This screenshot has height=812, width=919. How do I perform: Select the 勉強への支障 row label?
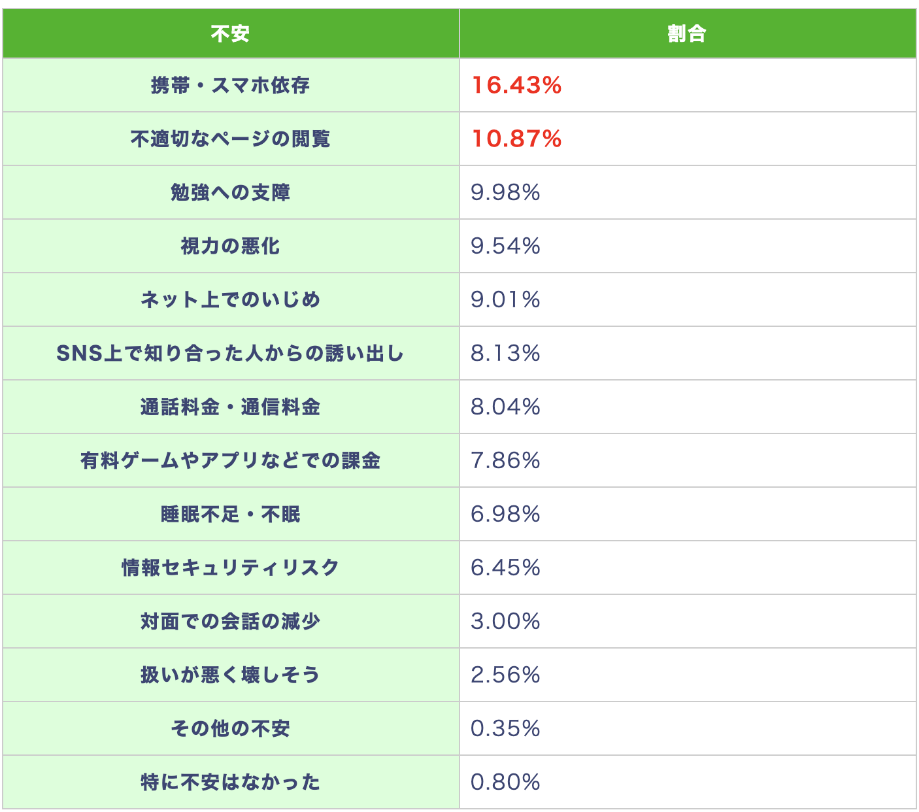tap(231, 193)
